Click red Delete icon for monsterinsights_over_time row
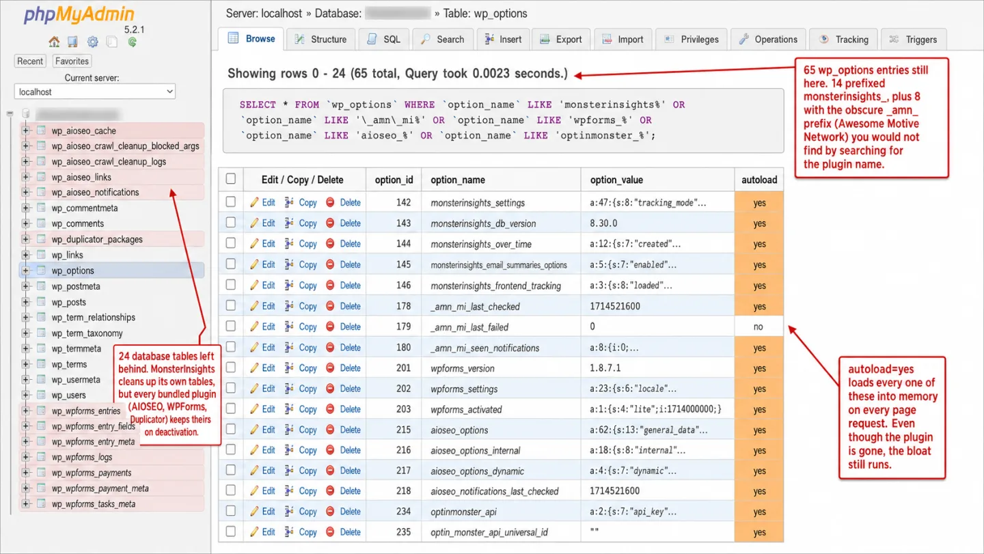This screenshot has height=554, width=984. click(330, 244)
